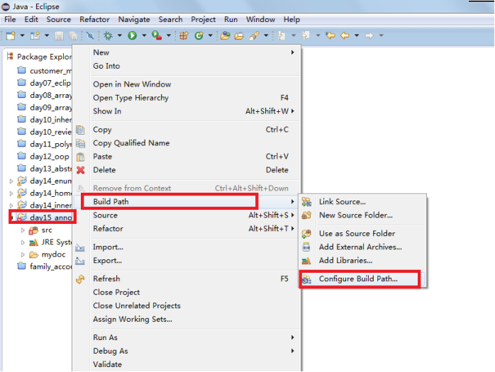Open the Debug As submenu
495x372 pixels.
pyautogui.click(x=187, y=351)
